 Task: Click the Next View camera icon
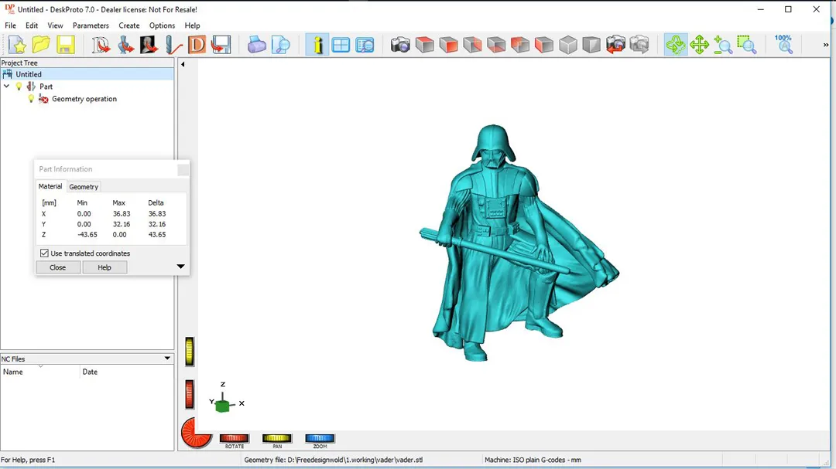tap(639, 45)
